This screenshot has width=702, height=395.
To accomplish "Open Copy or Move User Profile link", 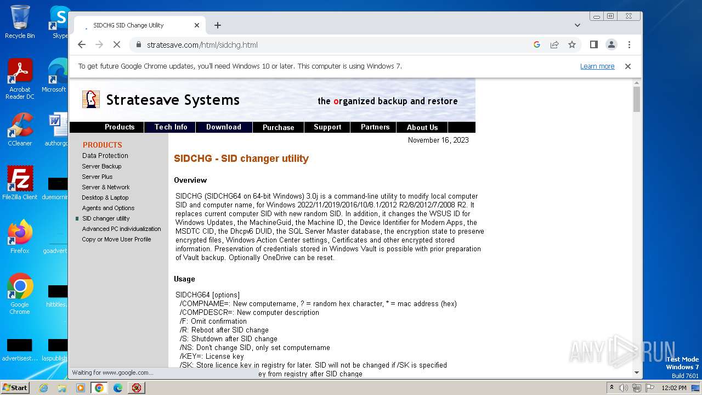I will (x=116, y=239).
